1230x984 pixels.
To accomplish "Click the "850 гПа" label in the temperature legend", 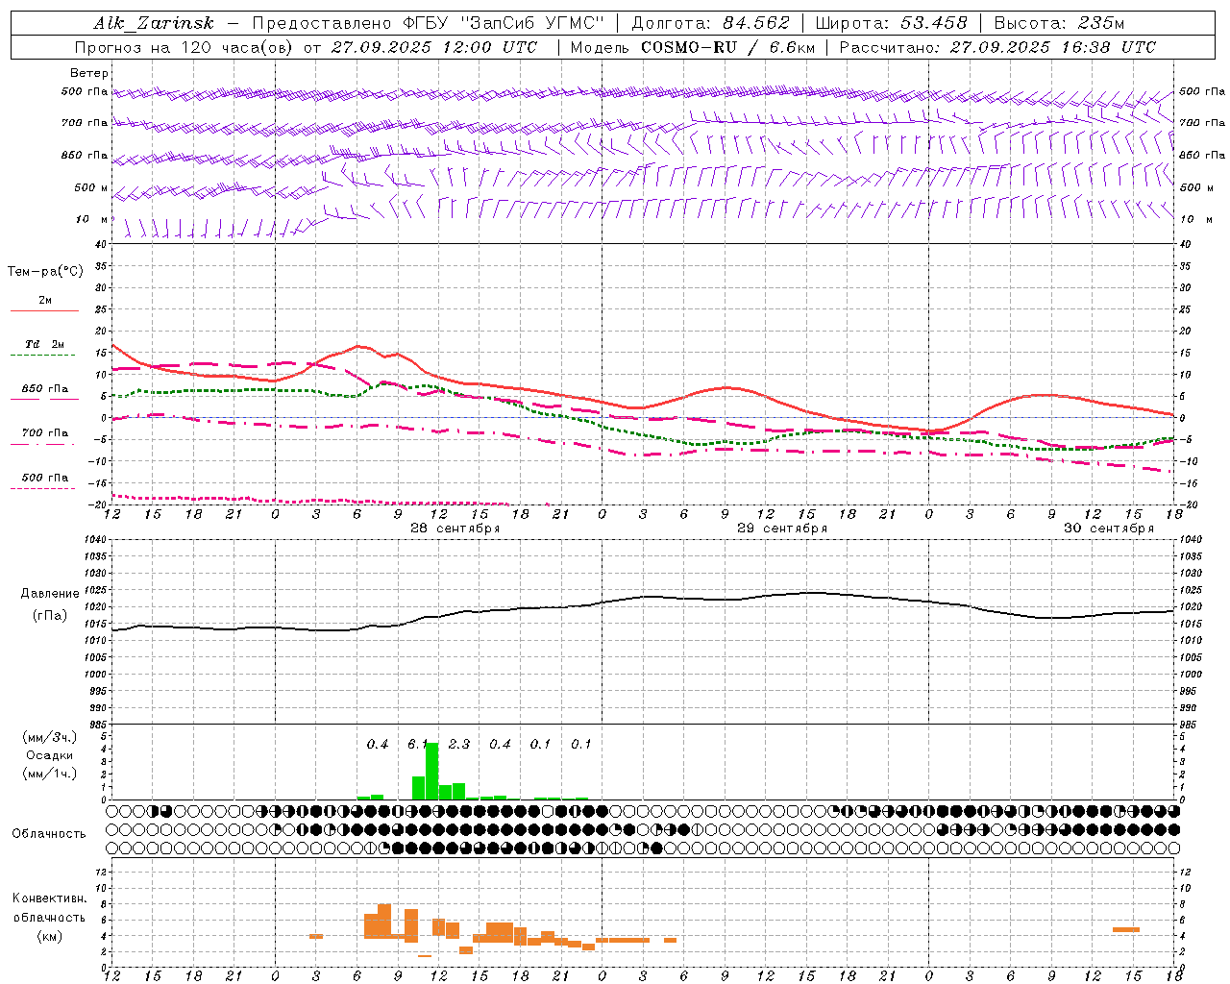I will (x=45, y=389).
